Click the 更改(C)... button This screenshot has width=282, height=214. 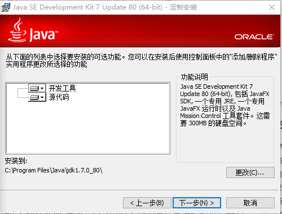(250, 172)
